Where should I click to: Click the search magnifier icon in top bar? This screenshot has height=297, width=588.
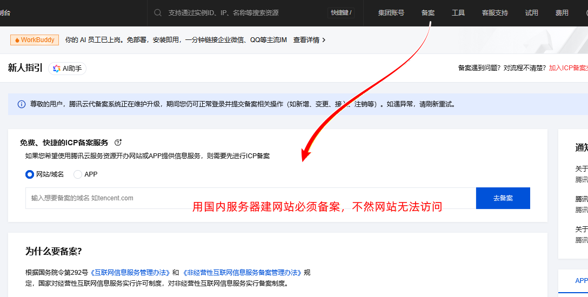pyautogui.click(x=158, y=12)
